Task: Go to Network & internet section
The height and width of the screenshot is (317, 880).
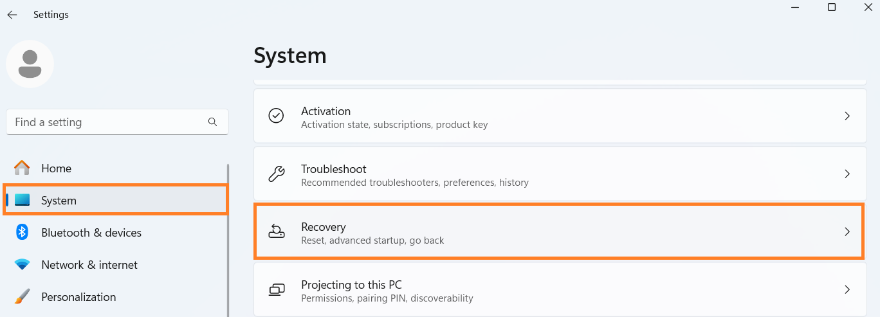Action: pos(89,264)
